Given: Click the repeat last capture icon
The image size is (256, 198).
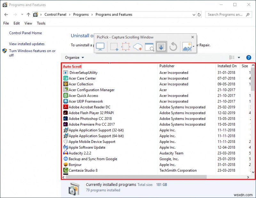Looking at the screenshot, I should pos(173,46).
